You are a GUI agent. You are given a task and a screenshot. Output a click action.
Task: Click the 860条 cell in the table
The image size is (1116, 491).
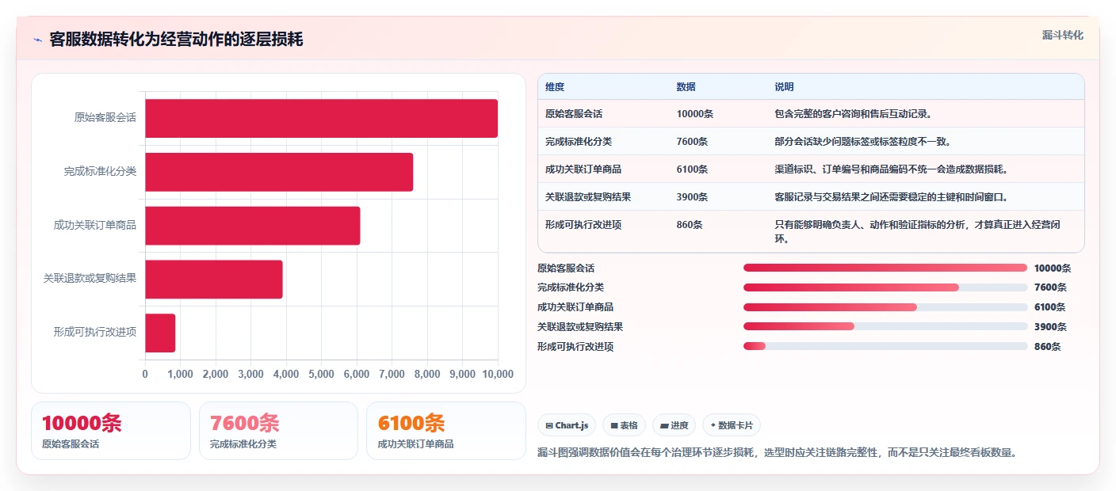point(690,225)
